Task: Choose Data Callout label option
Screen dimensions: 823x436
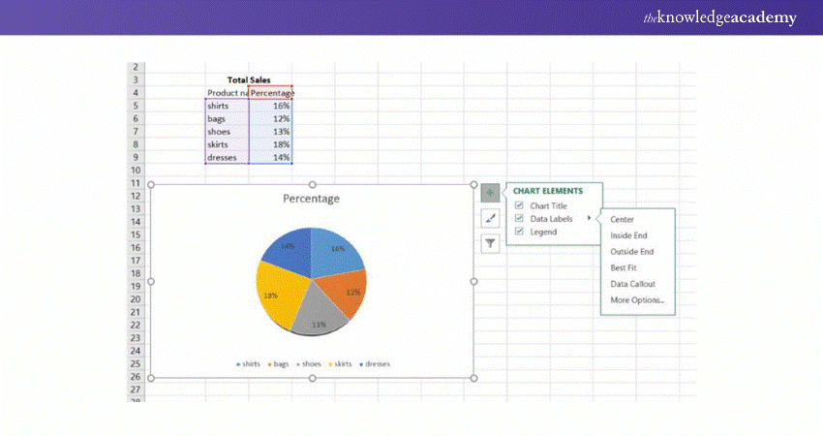Action: (x=633, y=284)
